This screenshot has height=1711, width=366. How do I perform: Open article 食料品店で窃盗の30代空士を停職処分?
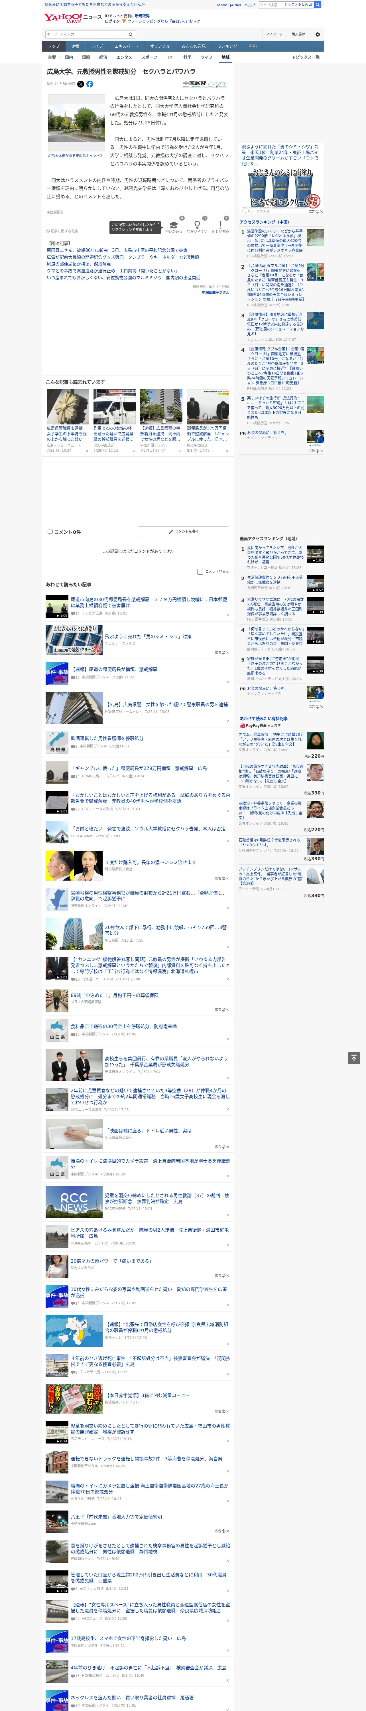tap(123, 1026)
